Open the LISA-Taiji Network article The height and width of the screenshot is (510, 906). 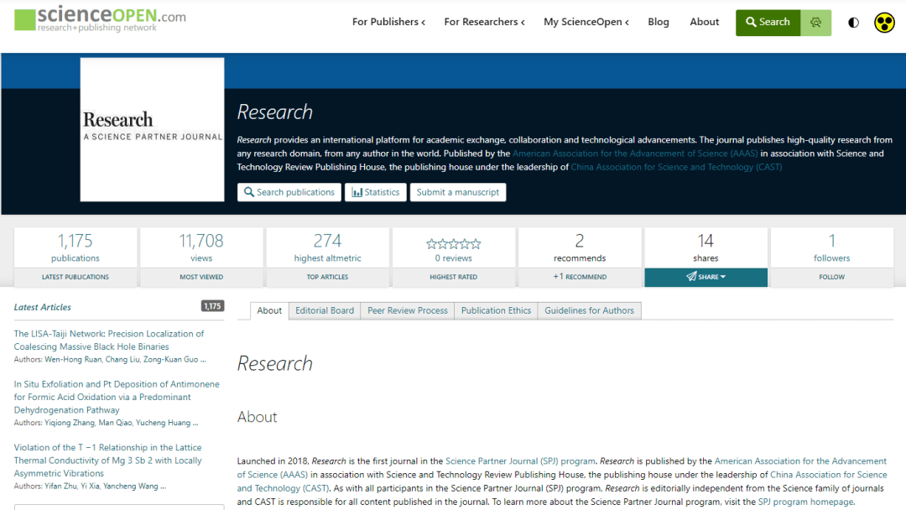[108, 341]
